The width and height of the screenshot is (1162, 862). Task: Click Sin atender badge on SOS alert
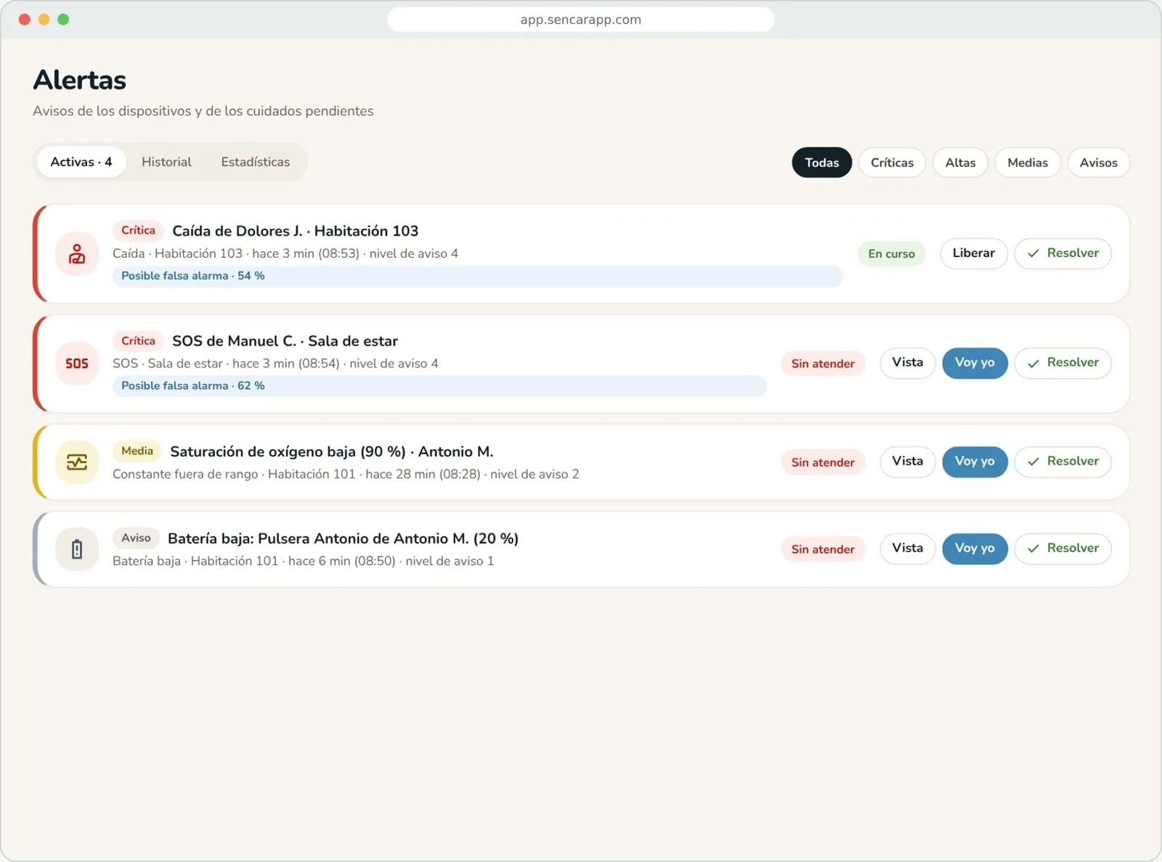[823, 364]
